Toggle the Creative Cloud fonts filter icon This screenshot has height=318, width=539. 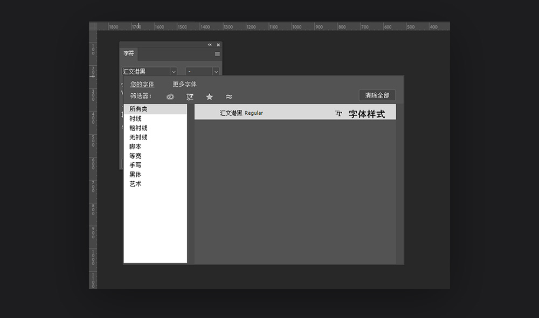pos(170,96)
